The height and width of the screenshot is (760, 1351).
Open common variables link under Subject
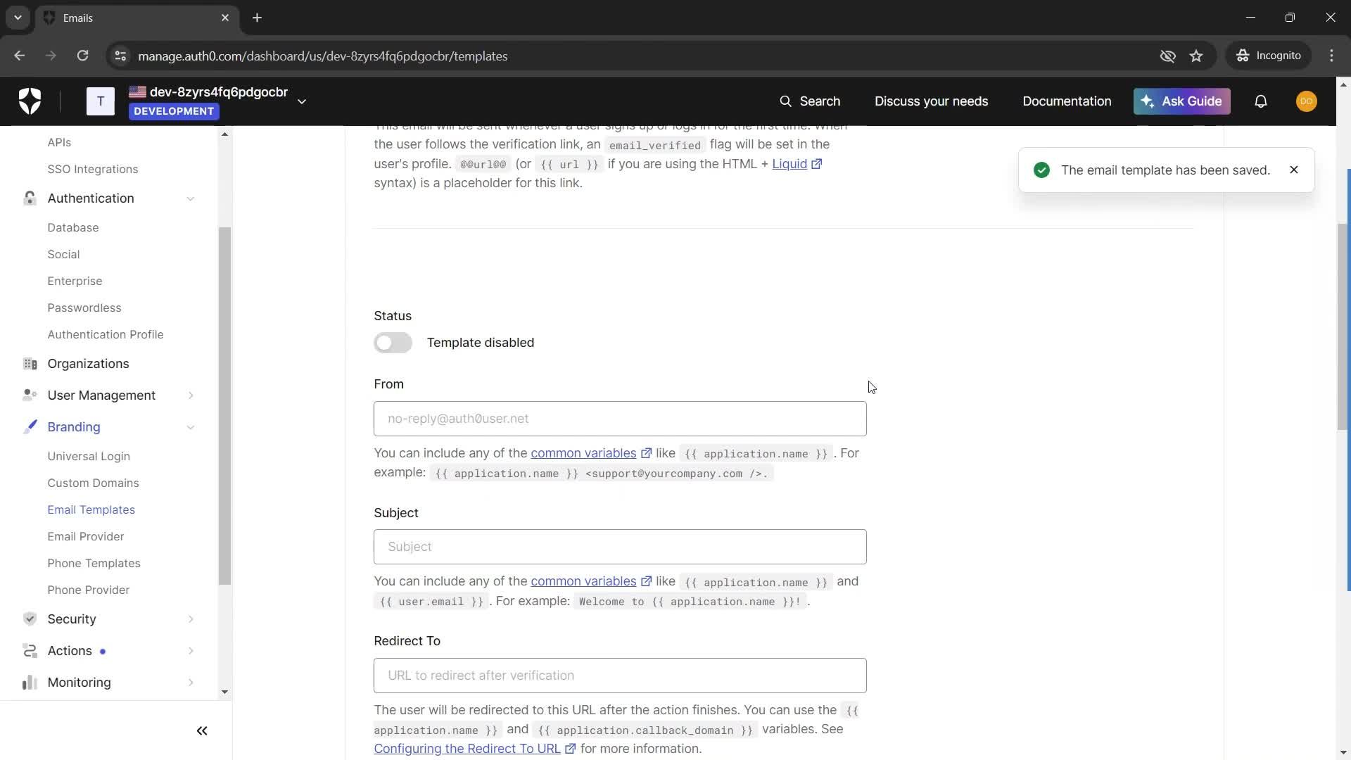click(x=583, y=581)
